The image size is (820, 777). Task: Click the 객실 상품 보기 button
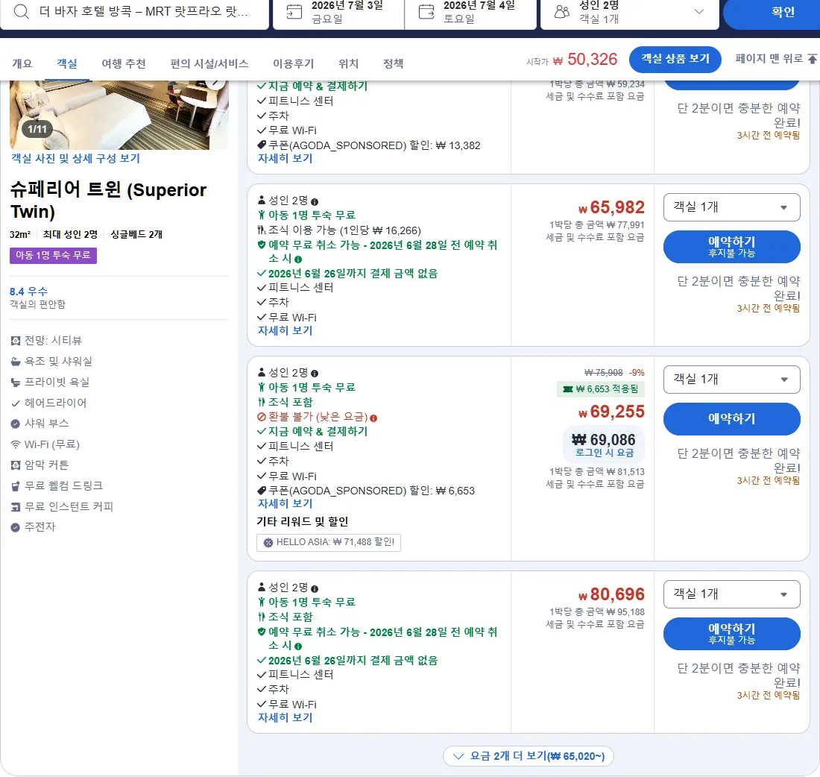[675, 59]
